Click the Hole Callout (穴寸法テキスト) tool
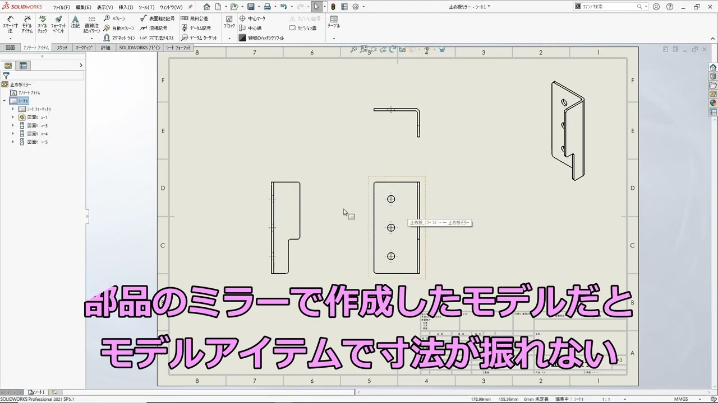Image resolution: width=718 pixels, height=403 pixels. click(157, 38)
